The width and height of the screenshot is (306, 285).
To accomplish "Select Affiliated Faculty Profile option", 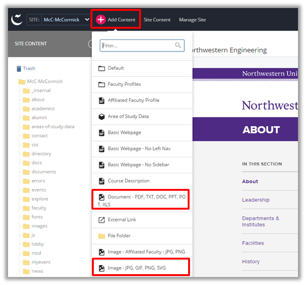I will [142, 101].
